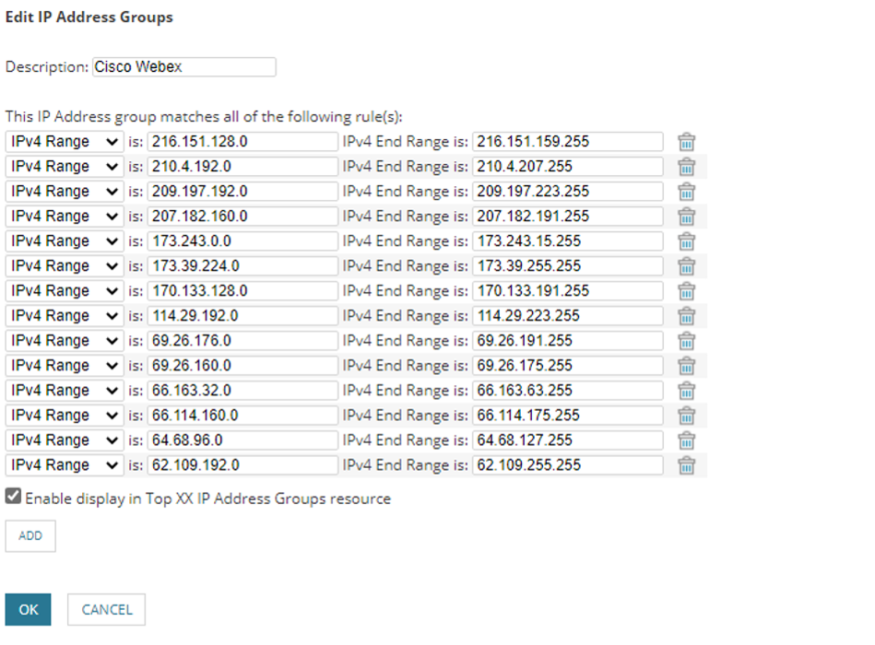Viewport: 875px width, 645px height.
Task: Click ADD to create a new rule
Action: point(30,536)
